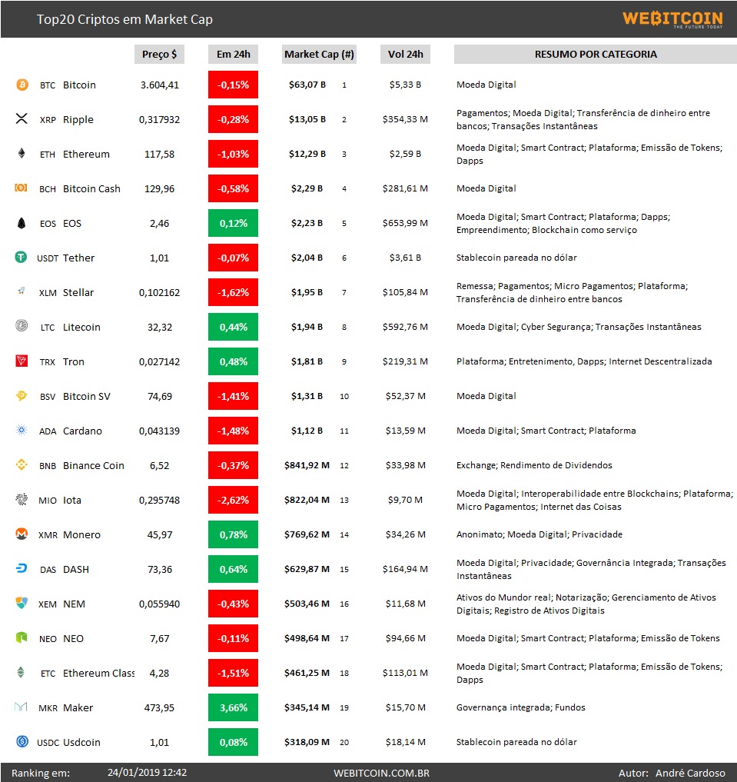The image size is (737, 782).
Task: Click the Monero logo icon
Action: click(22, 534)
